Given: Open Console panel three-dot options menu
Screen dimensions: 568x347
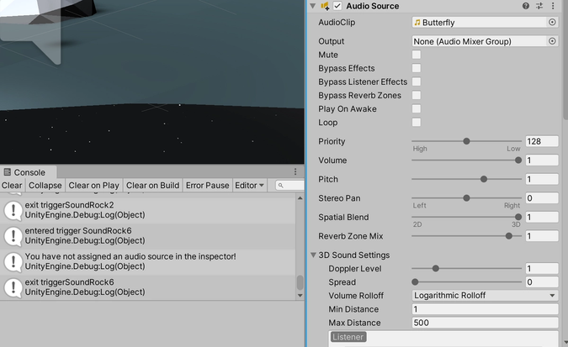Looking at the screenshot, I should (295, 171).
